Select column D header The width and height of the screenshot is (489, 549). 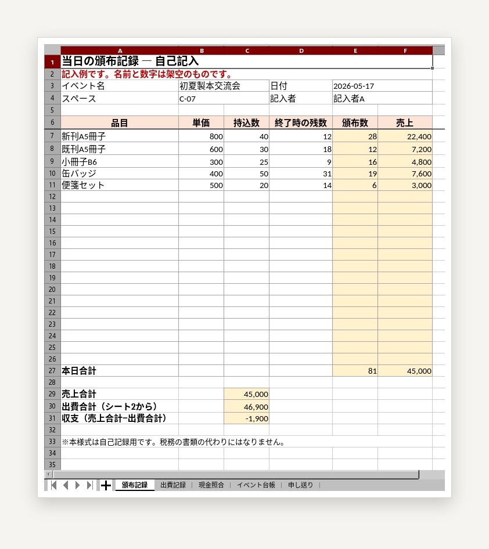pyautogui.click(x=301, y=50)
